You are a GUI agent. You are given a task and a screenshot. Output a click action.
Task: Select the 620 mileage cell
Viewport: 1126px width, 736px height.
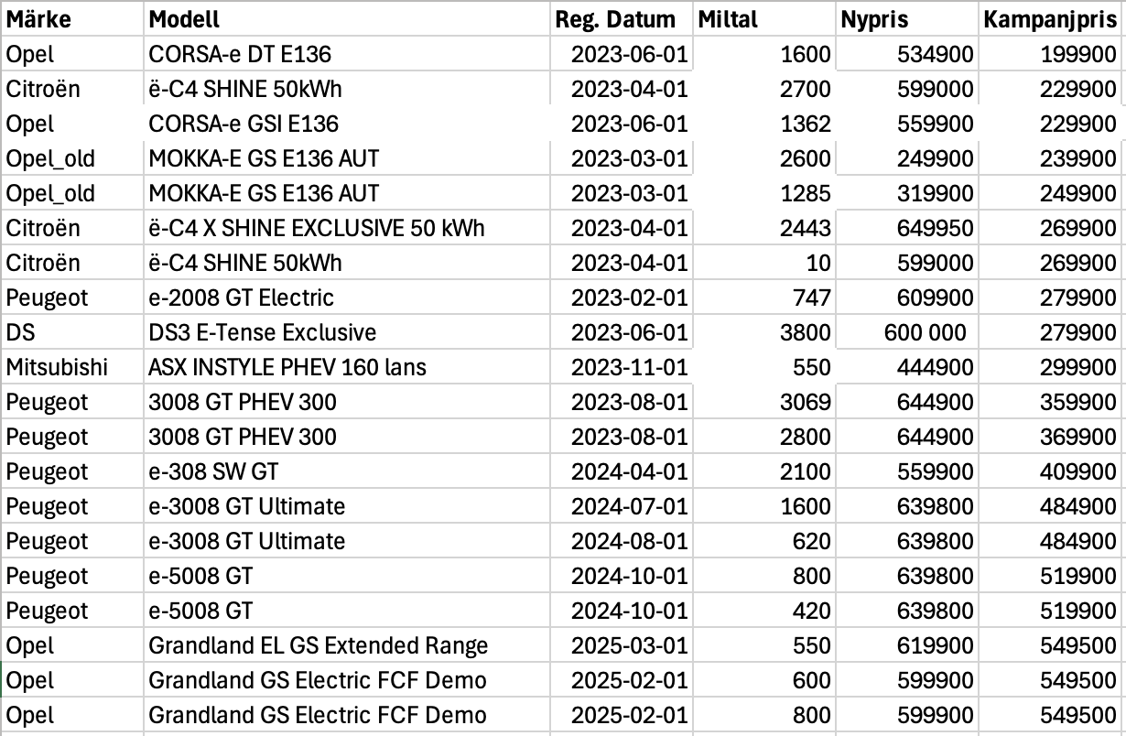coord(764,541)
